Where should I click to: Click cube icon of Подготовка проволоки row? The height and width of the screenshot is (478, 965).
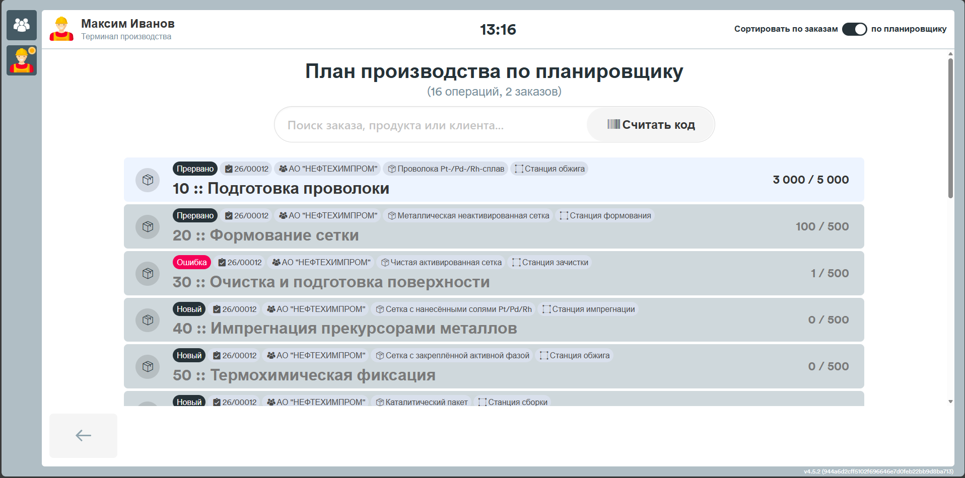(148, 180)
